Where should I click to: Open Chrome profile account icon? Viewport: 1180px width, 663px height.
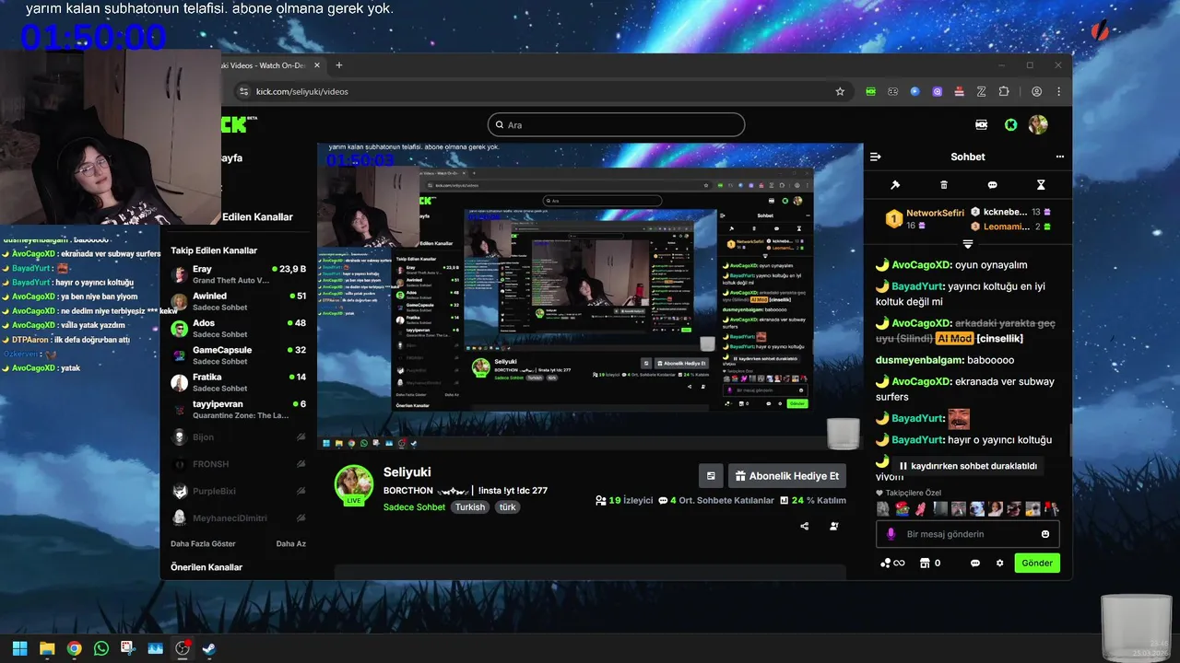click(1037, 91)
